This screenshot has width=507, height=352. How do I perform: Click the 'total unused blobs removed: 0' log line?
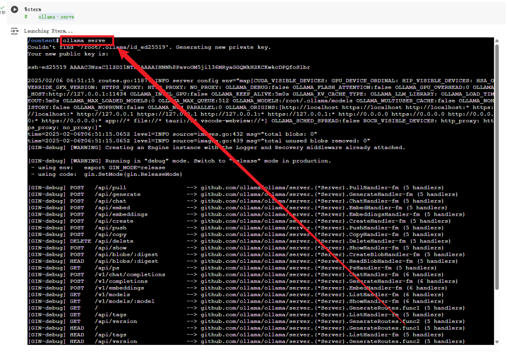tap(199, 141)
